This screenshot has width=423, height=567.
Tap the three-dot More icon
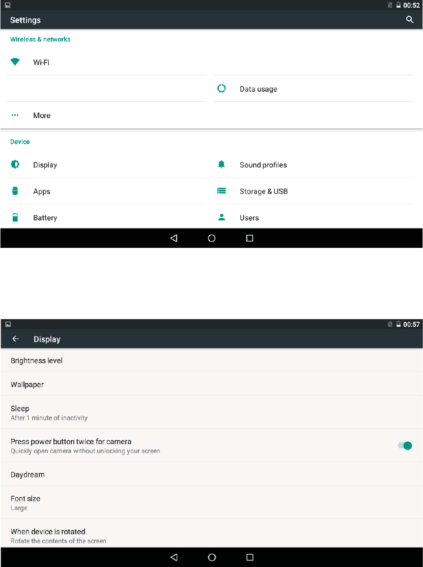coord(15,115)
